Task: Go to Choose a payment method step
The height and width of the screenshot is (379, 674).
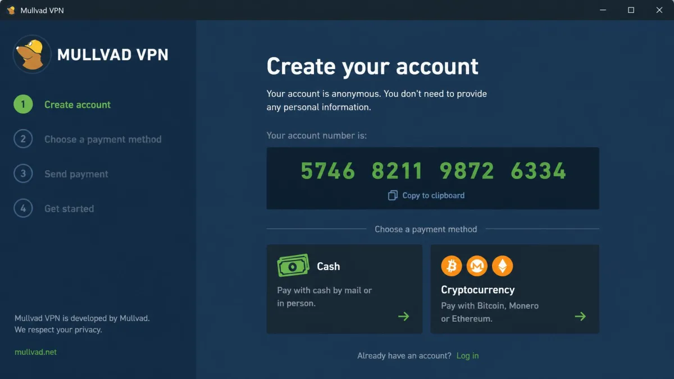Action: 103,139
